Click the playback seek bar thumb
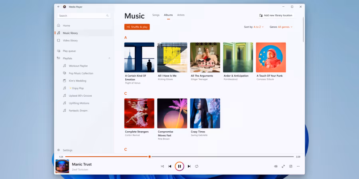 150,157
